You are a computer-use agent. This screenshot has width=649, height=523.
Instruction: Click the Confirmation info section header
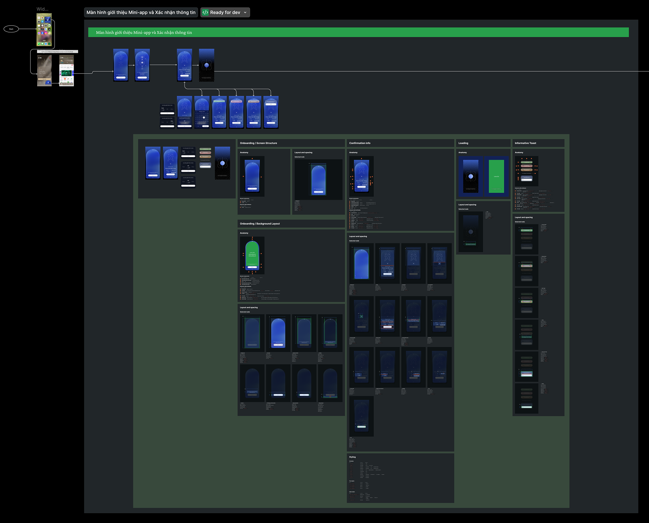pos(360,143)
